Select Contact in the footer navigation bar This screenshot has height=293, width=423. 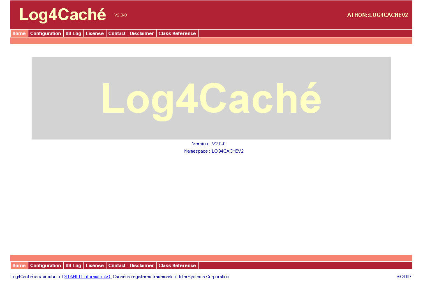pyautogui.click(x=117, y=265)
